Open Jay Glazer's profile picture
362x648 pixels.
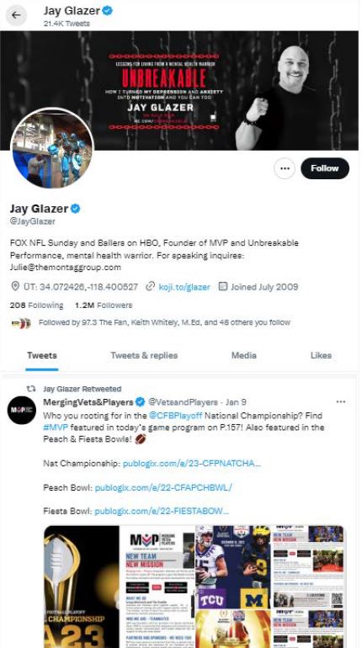(x=52, y=148)
